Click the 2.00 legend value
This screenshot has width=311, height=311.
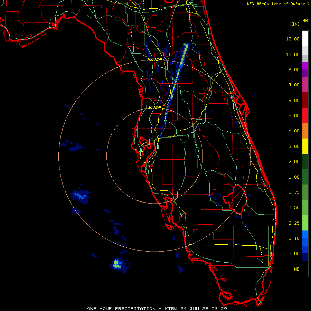294,162
